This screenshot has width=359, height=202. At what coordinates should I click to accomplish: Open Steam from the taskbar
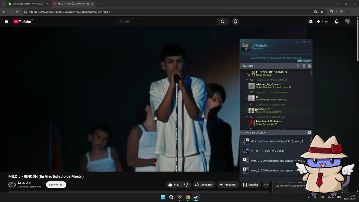(x=196, y=197)
